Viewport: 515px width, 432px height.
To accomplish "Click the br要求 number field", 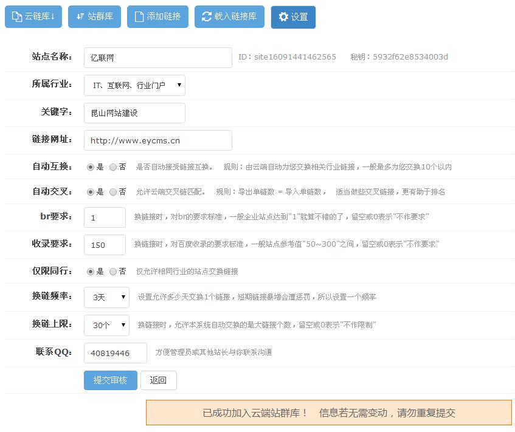I will 105,218.
